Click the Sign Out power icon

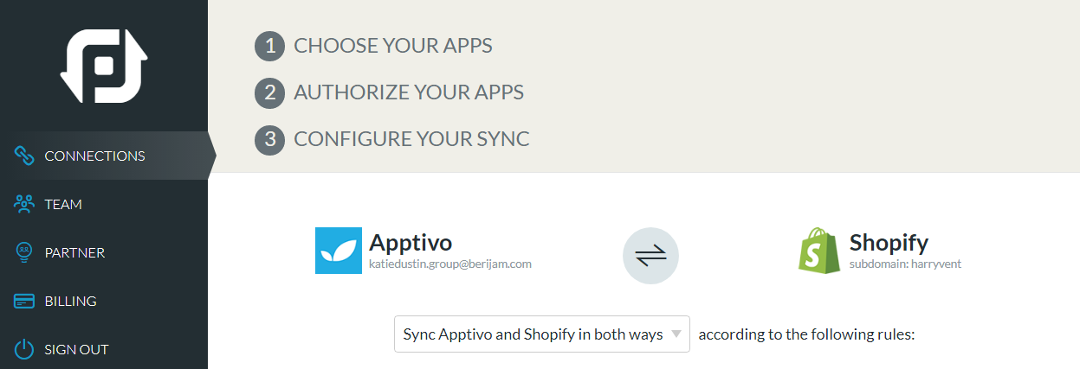click(x=24, y=349)
